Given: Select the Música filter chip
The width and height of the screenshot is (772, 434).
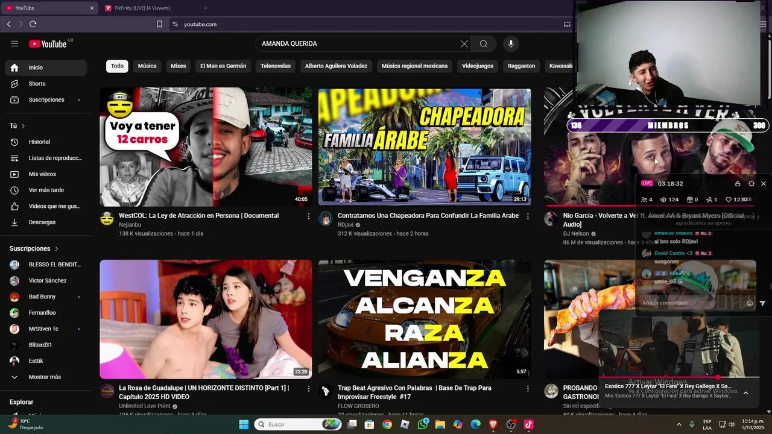Looking at the screenshot, I should 147,66.
